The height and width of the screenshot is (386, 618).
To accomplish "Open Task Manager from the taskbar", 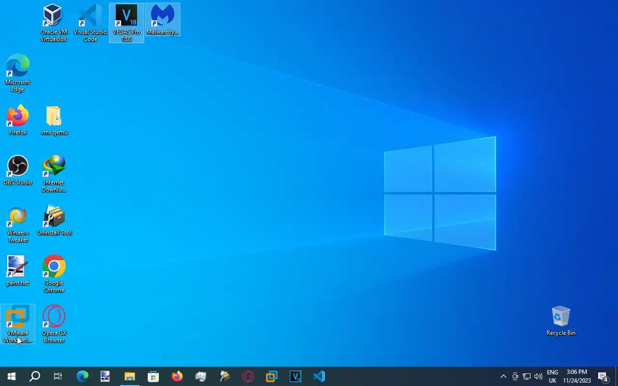I will (201, 376).
